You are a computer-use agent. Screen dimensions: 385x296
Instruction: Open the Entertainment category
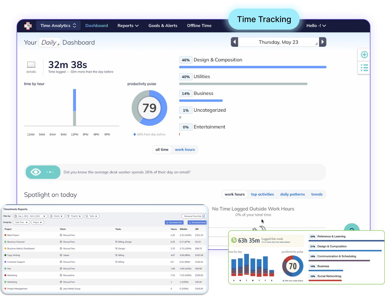tap(209, 127)
